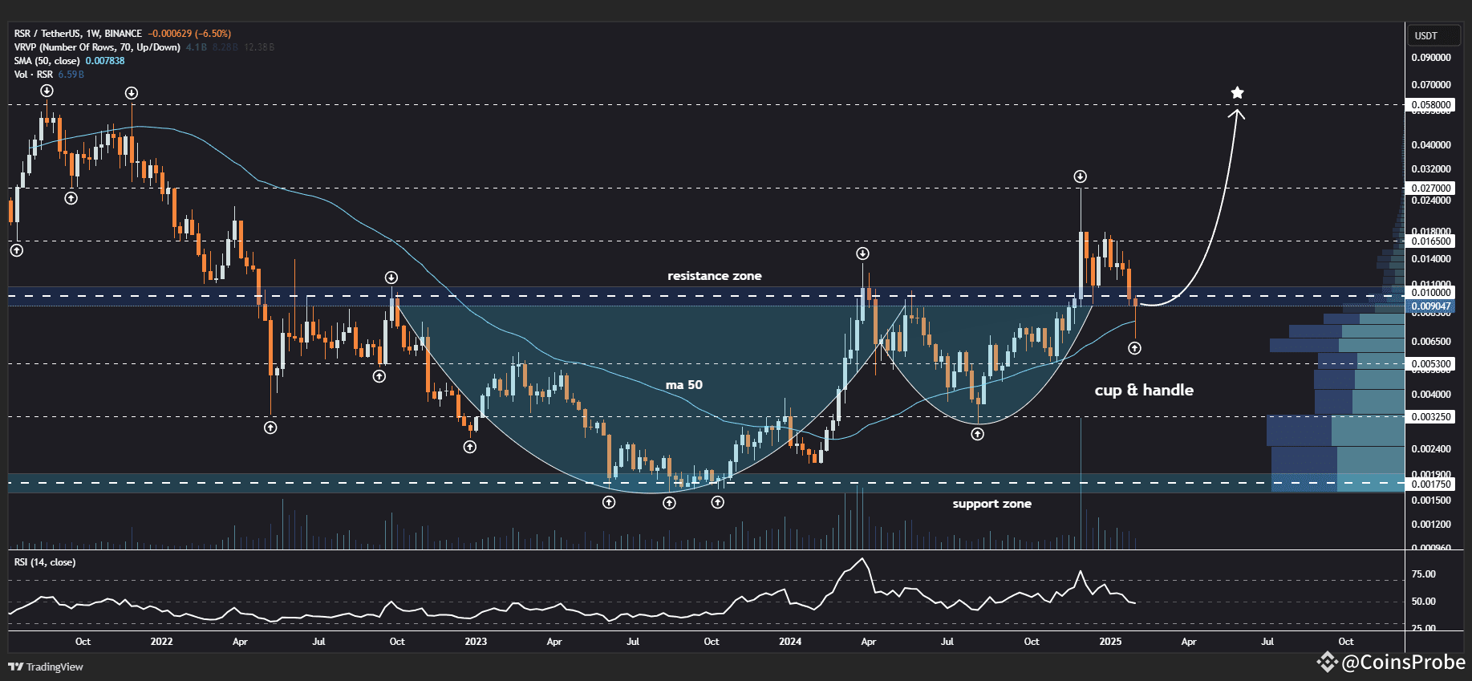Select the up-arrow marker under the mid-2022 wick low

[x=270, y=428]
